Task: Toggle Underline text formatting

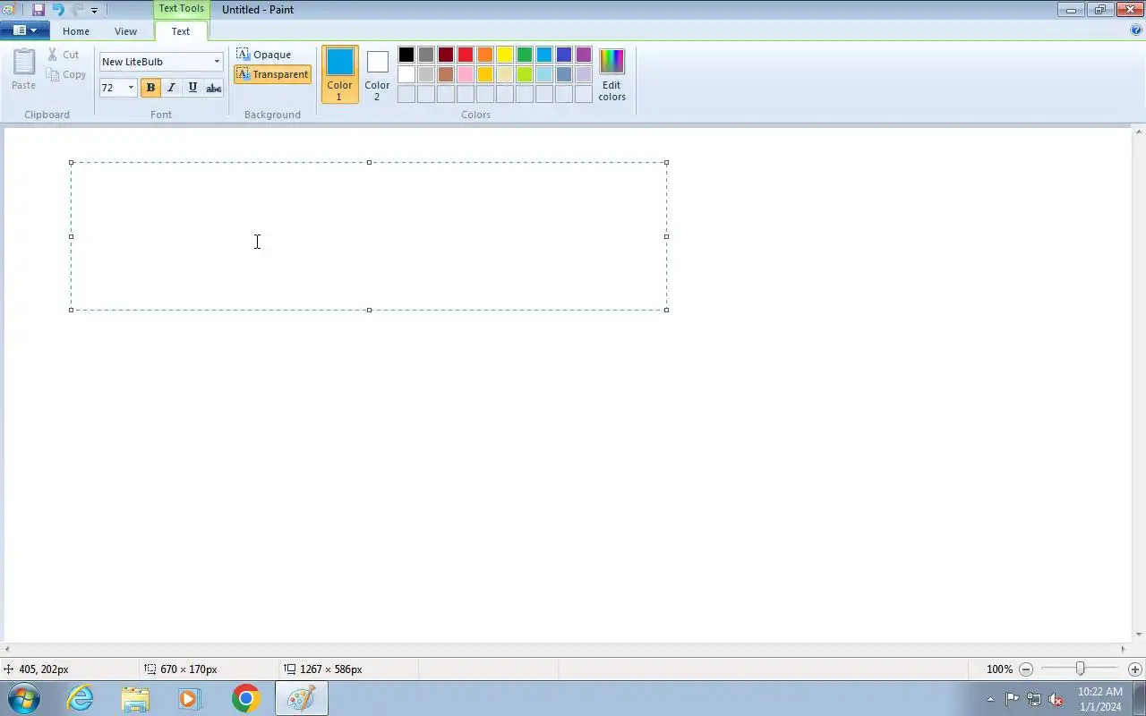Action: pos(192,88)
